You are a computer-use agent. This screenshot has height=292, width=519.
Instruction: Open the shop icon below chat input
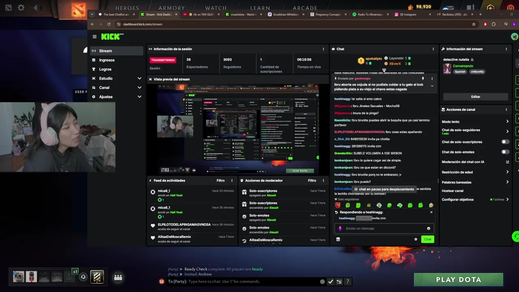(x=338, y=239)
